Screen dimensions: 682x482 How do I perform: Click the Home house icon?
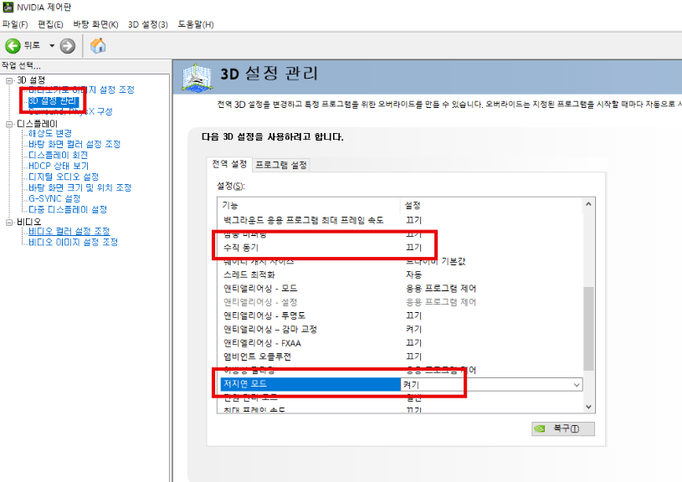(98, 46)
